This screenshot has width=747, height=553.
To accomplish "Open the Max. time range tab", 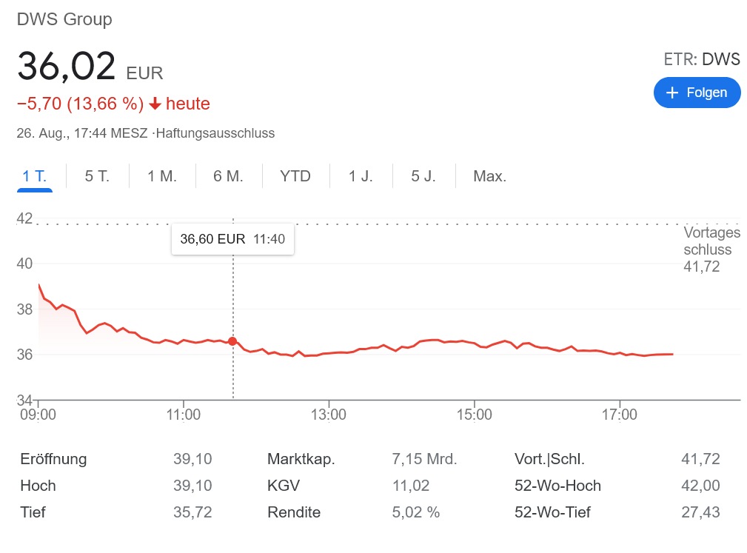I will pos(490,176).
